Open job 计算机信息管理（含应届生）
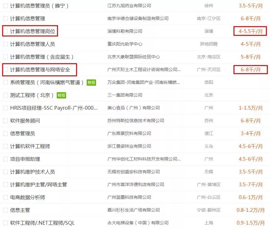This screenshot has width=270, height=229. pos(42,57)
